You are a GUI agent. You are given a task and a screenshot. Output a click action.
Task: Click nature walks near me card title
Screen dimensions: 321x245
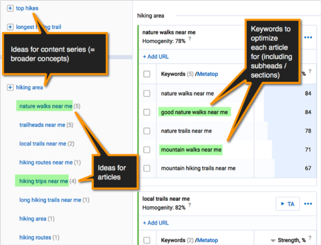pyautogui.click(x=169, y=32)
